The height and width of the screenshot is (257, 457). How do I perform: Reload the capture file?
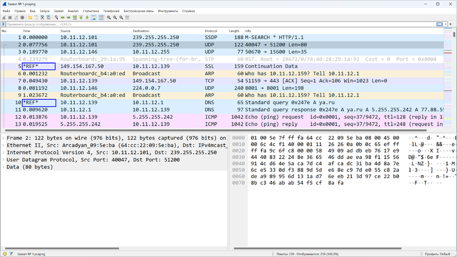pos(49,18)
